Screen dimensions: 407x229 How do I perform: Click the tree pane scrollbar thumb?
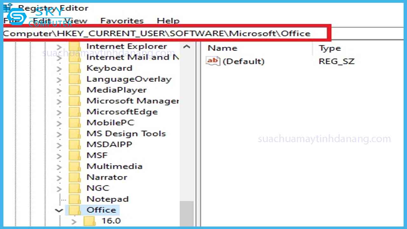click(x=187, y=213)
